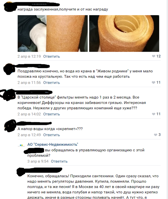
Task: Like the comment about "Живом роднике" water
Action: (156, 82)
